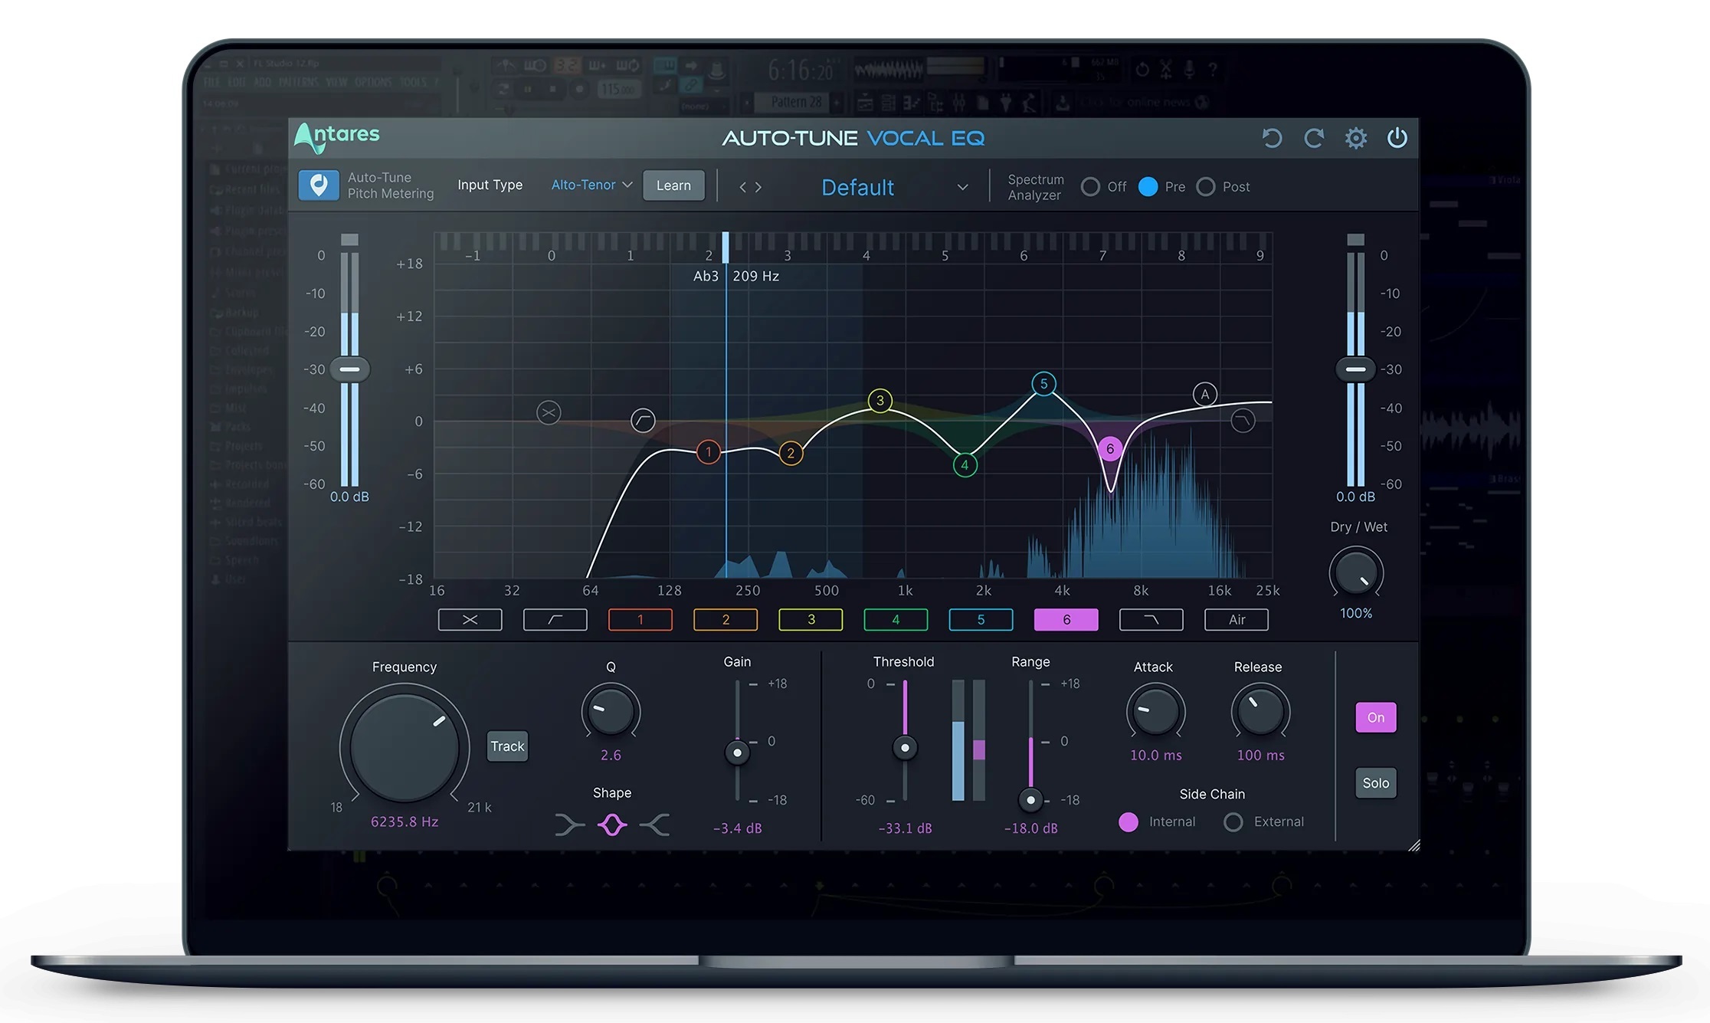Open the Alto-Tenor input type dropdown
The width and height of the screenshot is (1710, 1023).
591,185
